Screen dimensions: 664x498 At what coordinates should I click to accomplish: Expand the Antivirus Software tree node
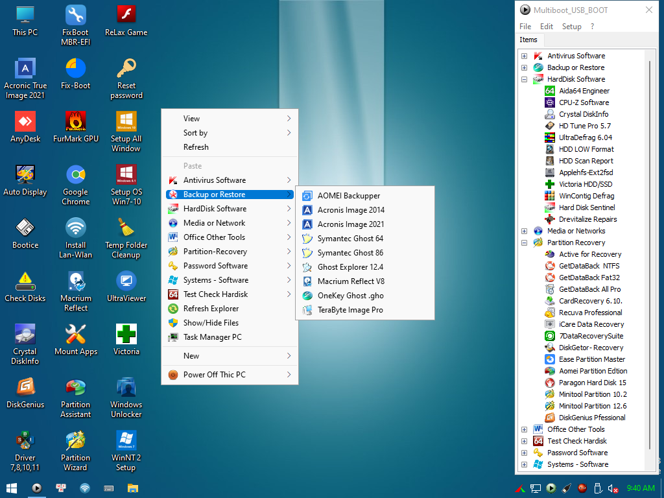pos(524,56)
